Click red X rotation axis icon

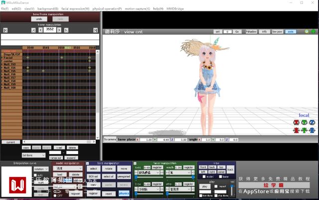[296, 122]
